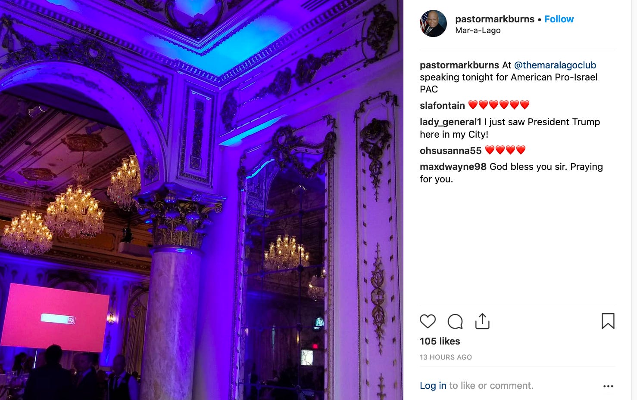Open comments via the speech bubble icon

pyautogui.click(x=455, y=321)
